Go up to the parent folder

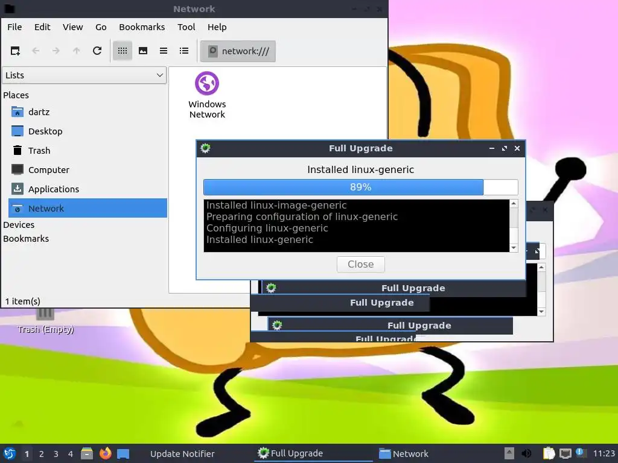(77, 51)
